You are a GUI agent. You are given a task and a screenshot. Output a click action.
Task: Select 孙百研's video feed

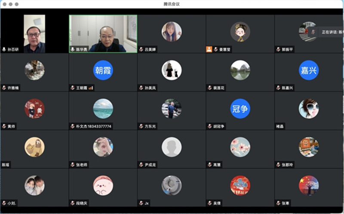click(34, 34)
